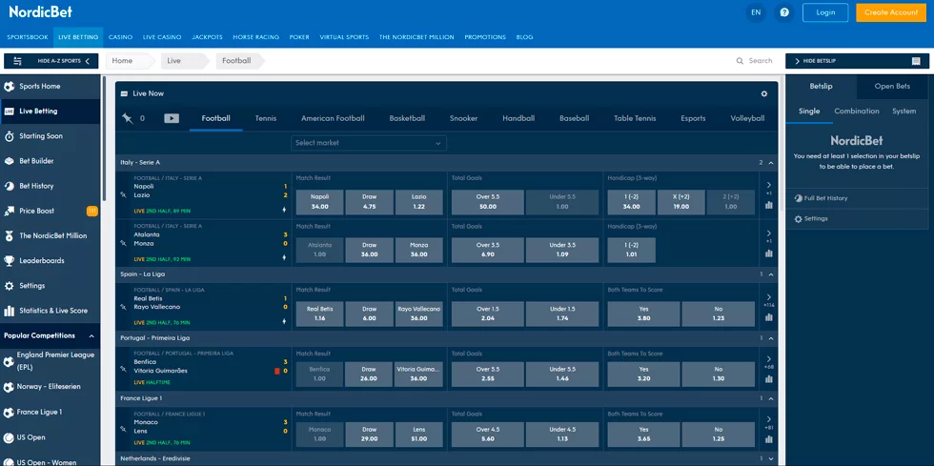The width and height of the screenshot is (934, 466).
Task: Switch to Tennis live tab
Action: (266, 118)
